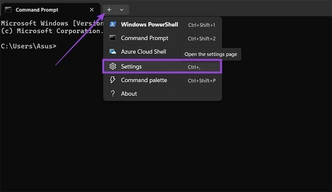Choose Command Prompt from dropdown menu
This screenshot has width=332, height=192.
[x=144, y=38]
